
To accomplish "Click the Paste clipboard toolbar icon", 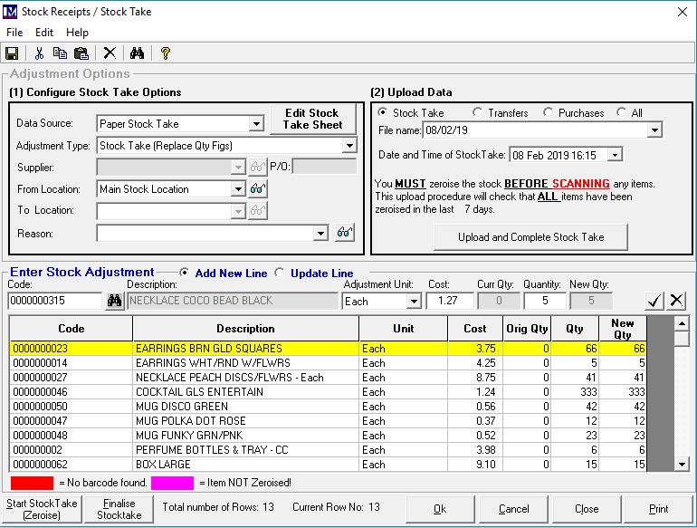I will [x=81, y=53].
